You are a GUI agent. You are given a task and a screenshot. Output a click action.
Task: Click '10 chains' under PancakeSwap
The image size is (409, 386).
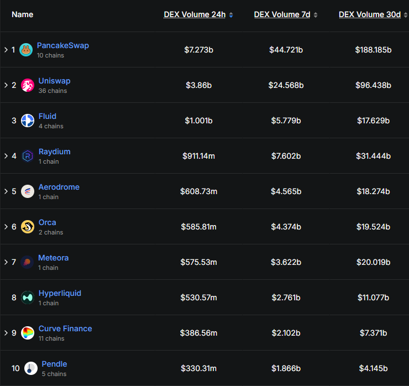[x=50, y=55]
